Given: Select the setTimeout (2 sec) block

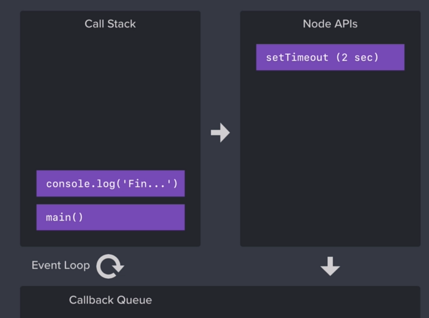Looking at the screenshot, I should pyautogui.click(x=330, y=57).
